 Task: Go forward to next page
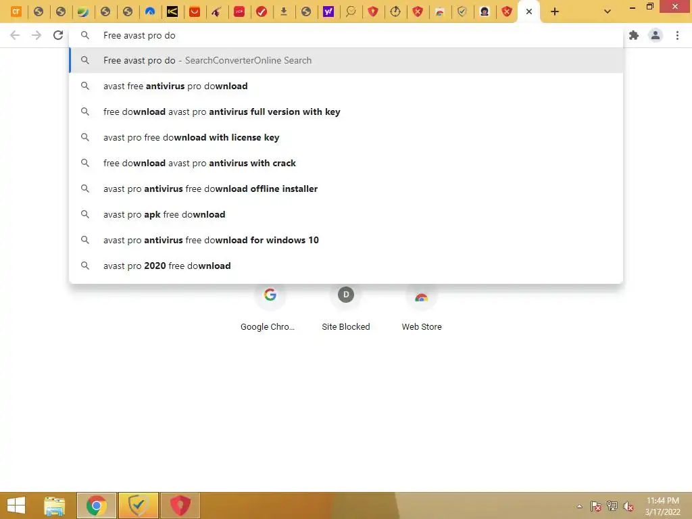36,35
